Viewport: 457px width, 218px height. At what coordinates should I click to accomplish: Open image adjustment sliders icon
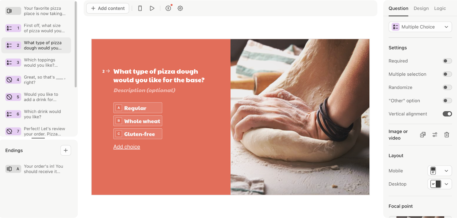pos(435,135)
